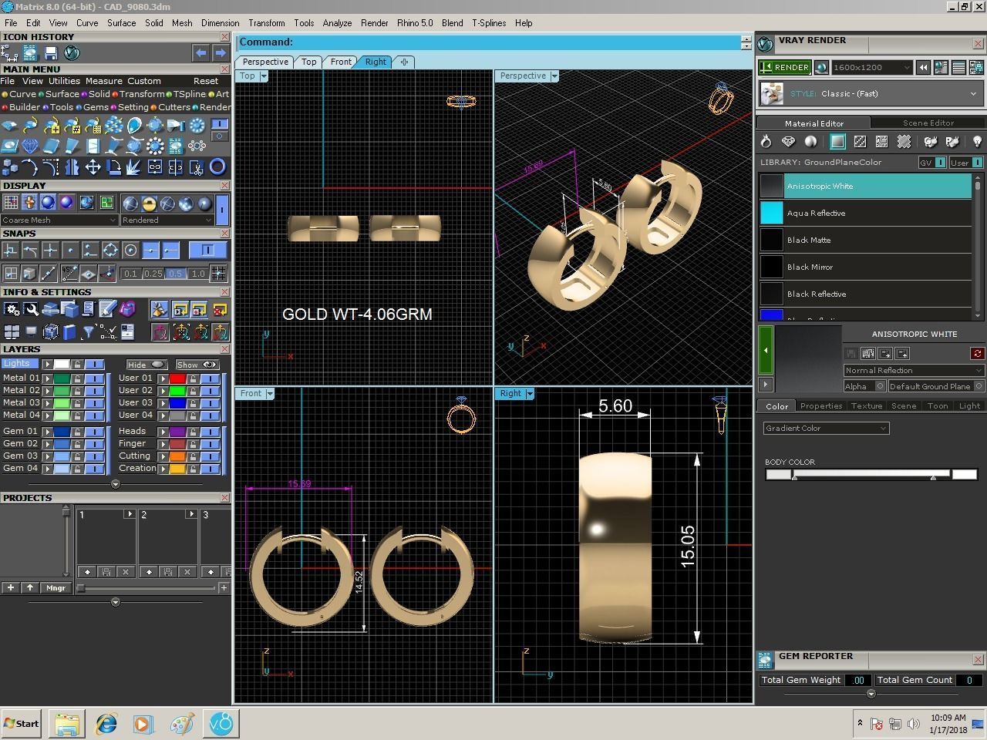The height and width of the screenshot is (740, 987).
Task: Click the ring material icon in Material Editor
Action: pyautogui.click(x=766, y=141)
